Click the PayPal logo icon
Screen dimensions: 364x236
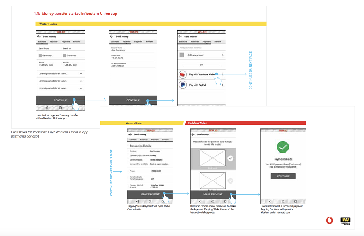point(183,85)
